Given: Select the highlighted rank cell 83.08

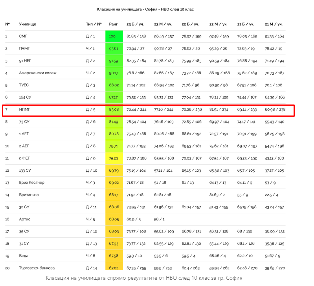Looking at the screenshot, I should click(114, 110).
